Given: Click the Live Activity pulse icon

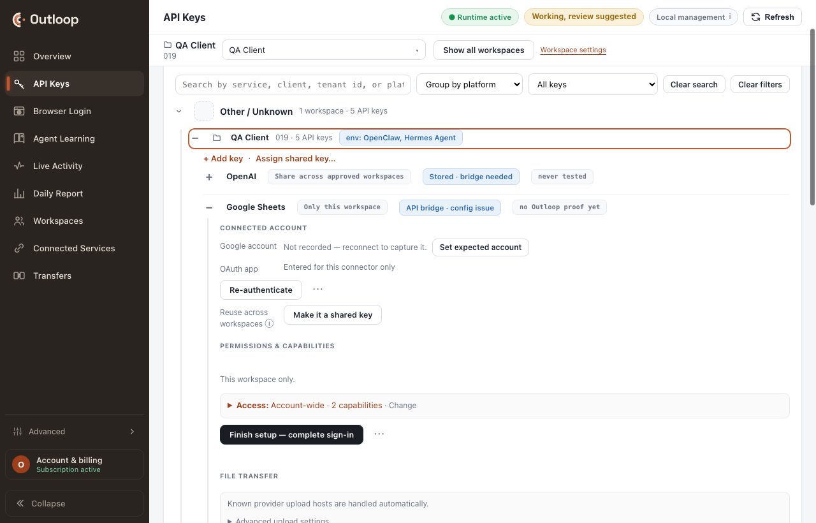Looking at the screenshot, I should point(19,166).
